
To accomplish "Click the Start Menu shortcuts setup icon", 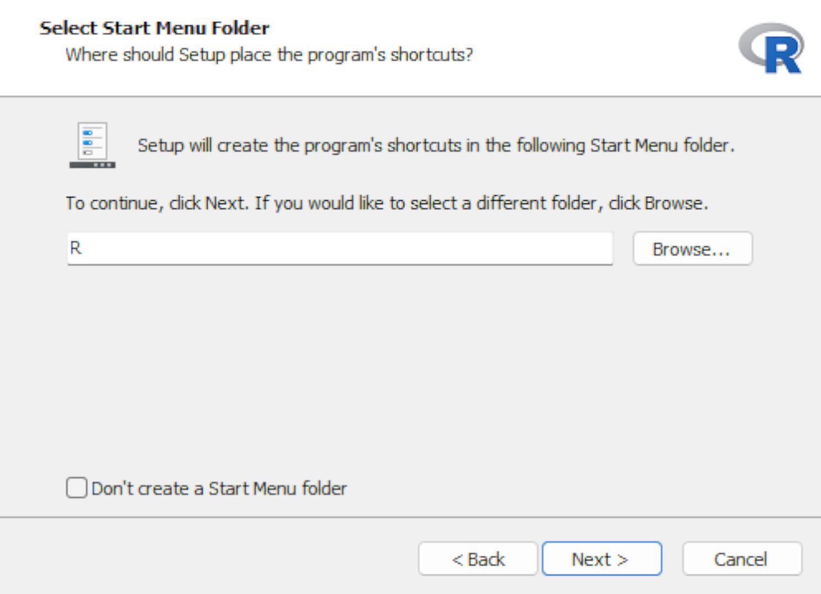I will 92,145.
